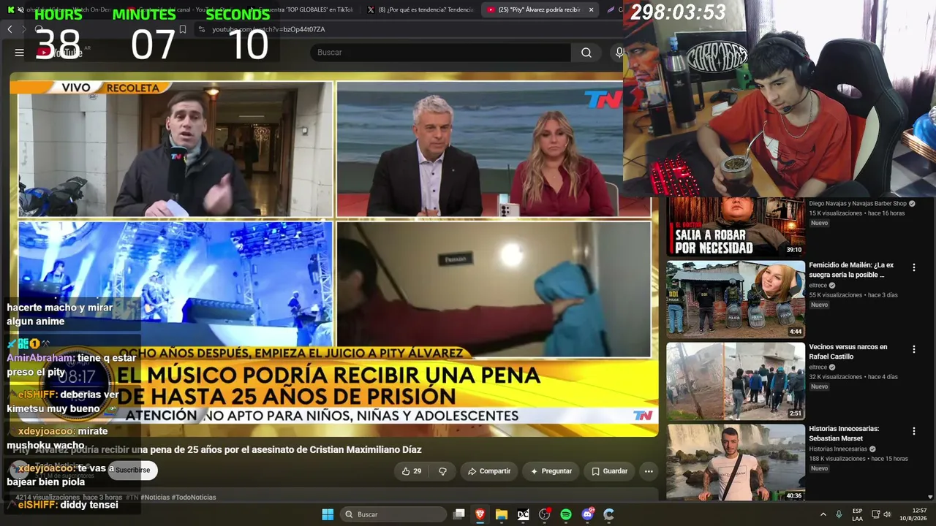Show hidden system tray icons

[823, 514]
